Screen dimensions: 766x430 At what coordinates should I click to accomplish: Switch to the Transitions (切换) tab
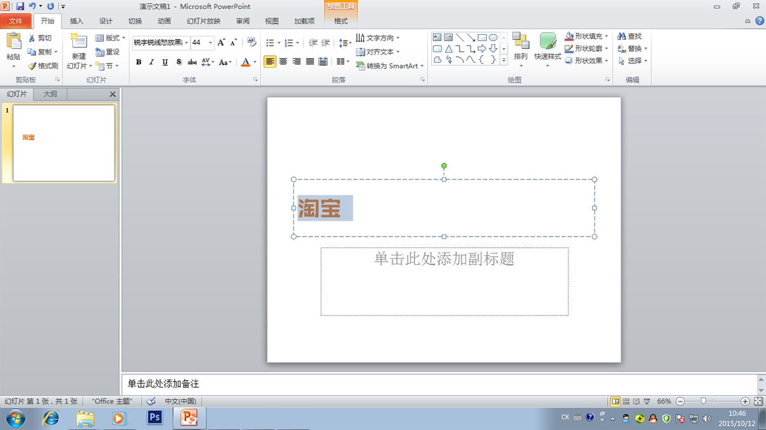[x=135, y=21]
